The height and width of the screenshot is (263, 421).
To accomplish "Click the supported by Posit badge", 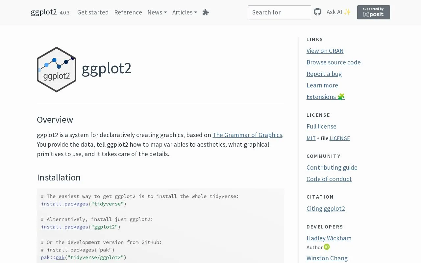I will (374, 12).
